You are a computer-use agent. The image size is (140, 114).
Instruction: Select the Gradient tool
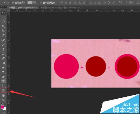[x=3, y=63]
